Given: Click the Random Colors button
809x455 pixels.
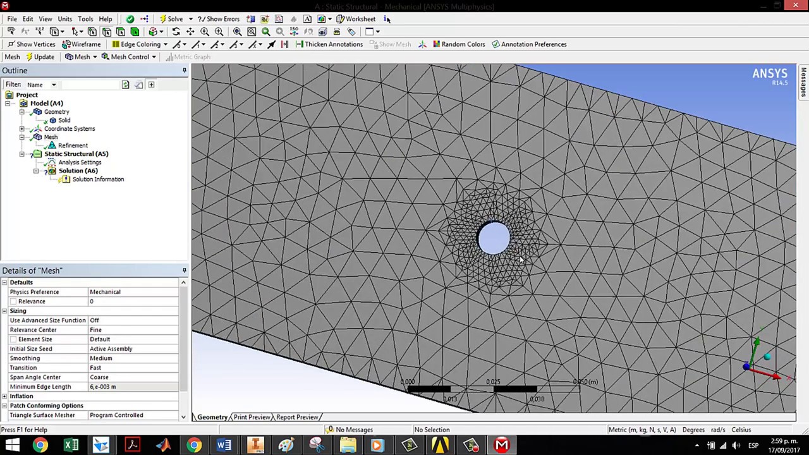Looking at the screenshot, I should pos(459,44).
